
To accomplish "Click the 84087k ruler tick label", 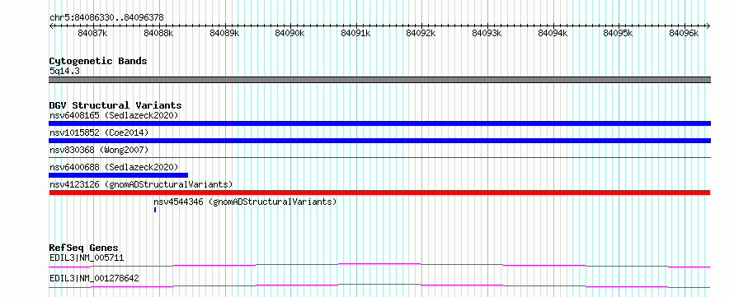I will point(92,33).
